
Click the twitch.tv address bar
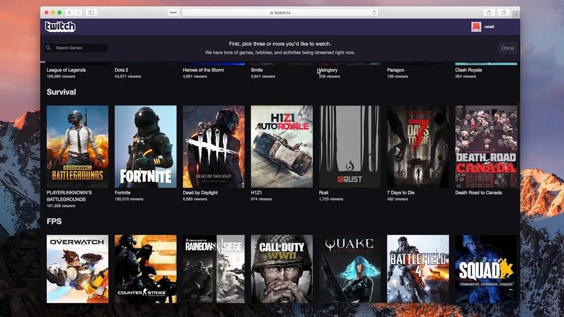280,13
